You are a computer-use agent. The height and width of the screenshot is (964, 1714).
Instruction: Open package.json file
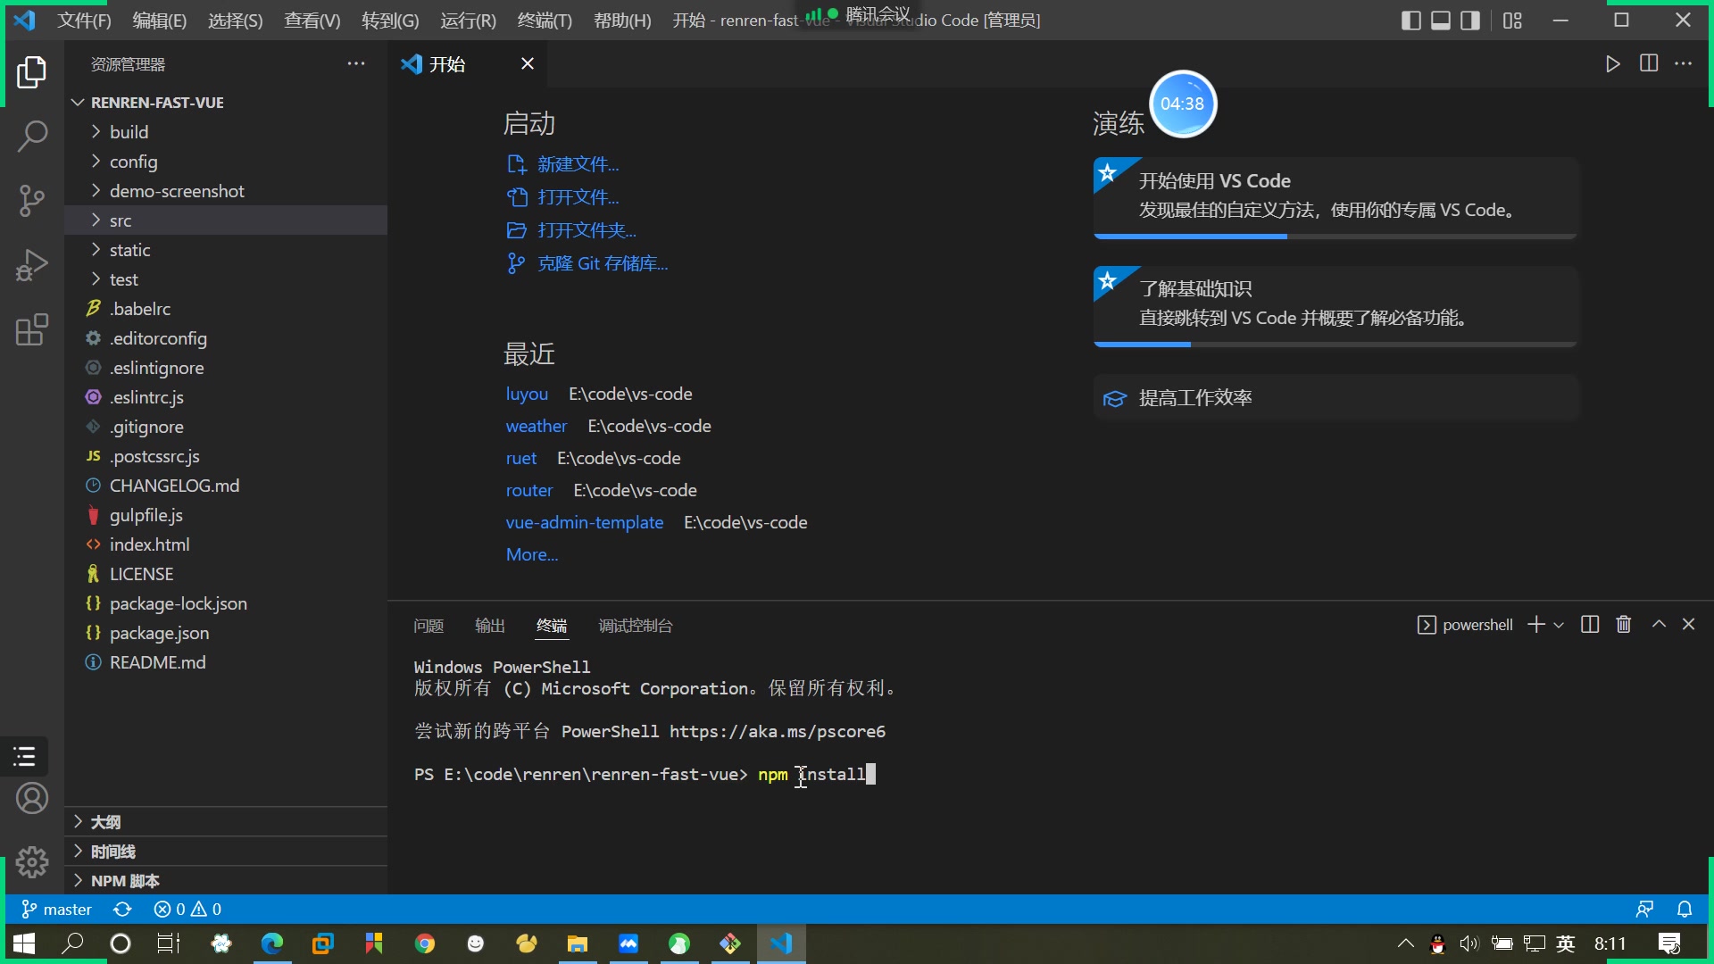coord(226,633)
